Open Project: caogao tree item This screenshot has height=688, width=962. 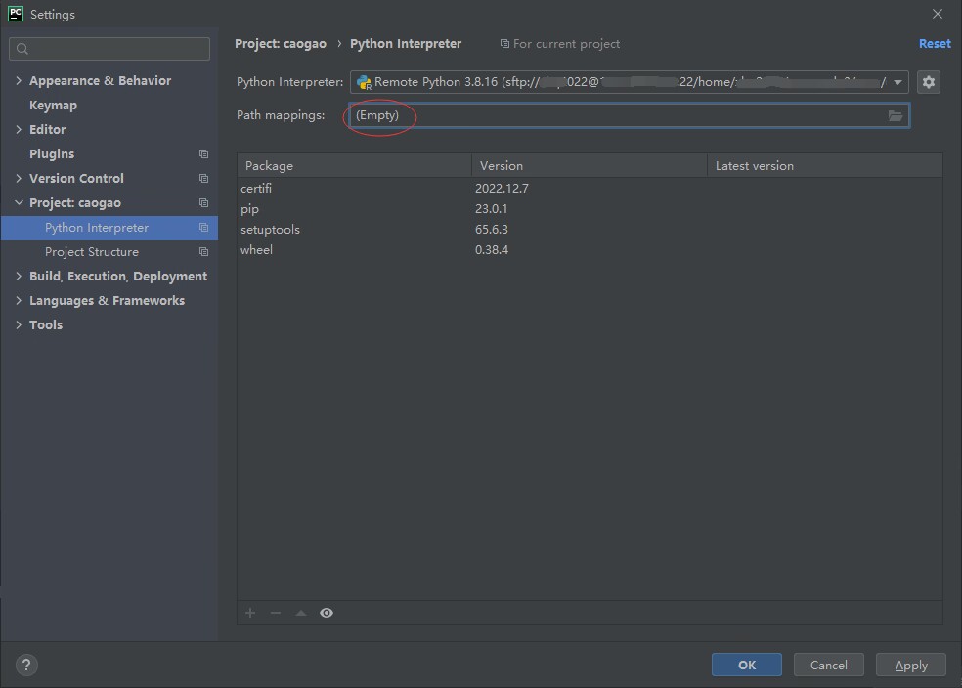pyautogui.click(x=75, y=203)
